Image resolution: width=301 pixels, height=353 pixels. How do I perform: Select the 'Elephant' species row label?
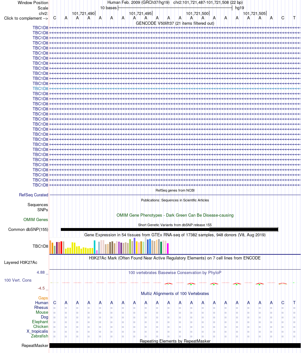click(x=40, y=322)
